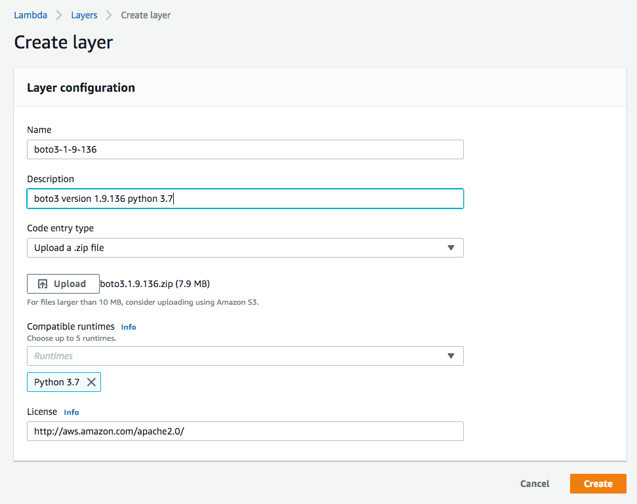The width and height of the screenshot is (637, 504).
Task: Open Info link beside License
Action: [x=71, y=412]
